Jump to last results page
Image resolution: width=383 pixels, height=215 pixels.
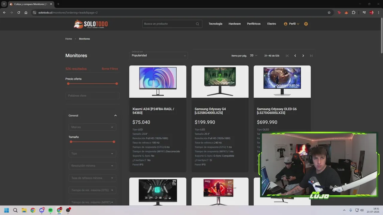point(311,56)
